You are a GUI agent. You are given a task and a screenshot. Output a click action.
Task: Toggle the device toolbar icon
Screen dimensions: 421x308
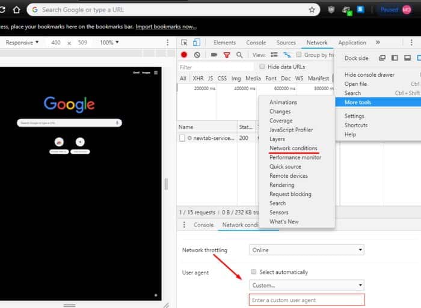[x=197, y=43]
